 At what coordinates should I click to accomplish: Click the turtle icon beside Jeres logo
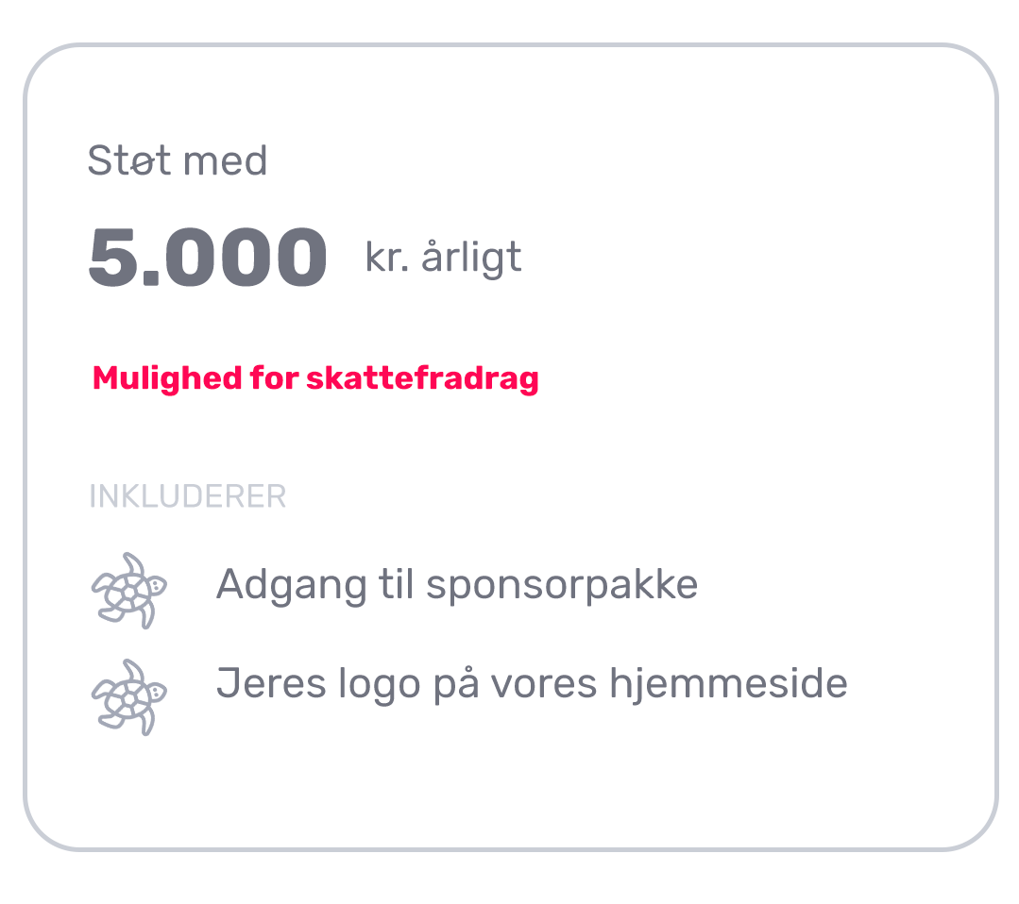[x=128, y=697]
